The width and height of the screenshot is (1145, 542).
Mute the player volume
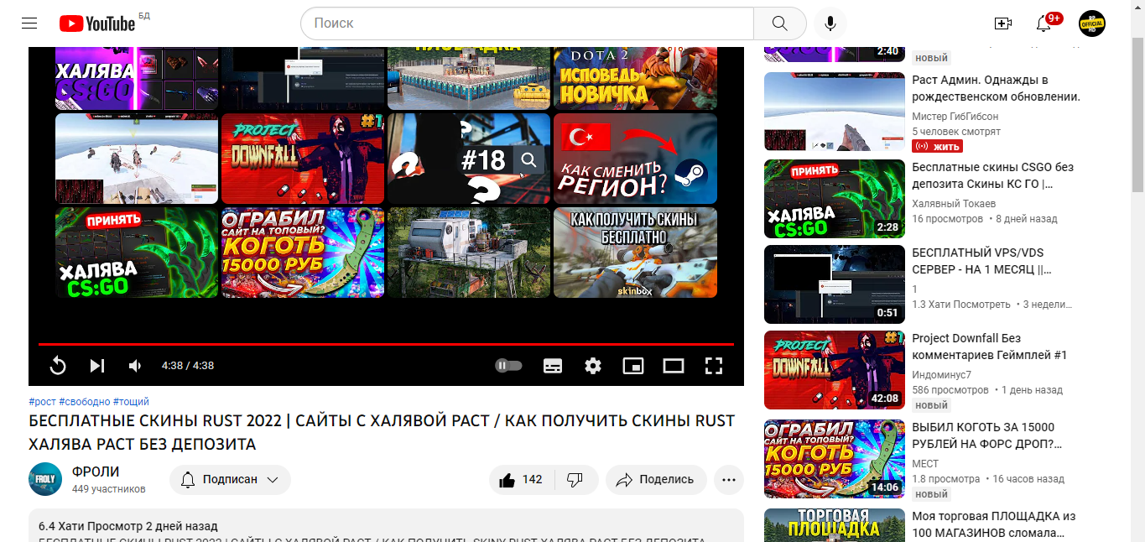pyautogui.click(x=135, y=365)
